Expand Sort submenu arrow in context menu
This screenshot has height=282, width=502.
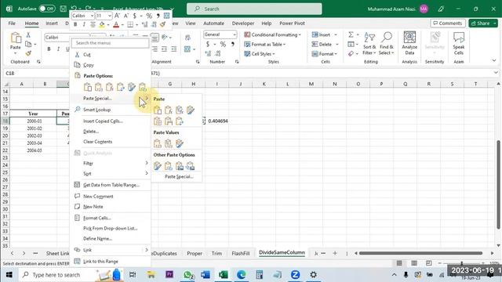(147, 173)
